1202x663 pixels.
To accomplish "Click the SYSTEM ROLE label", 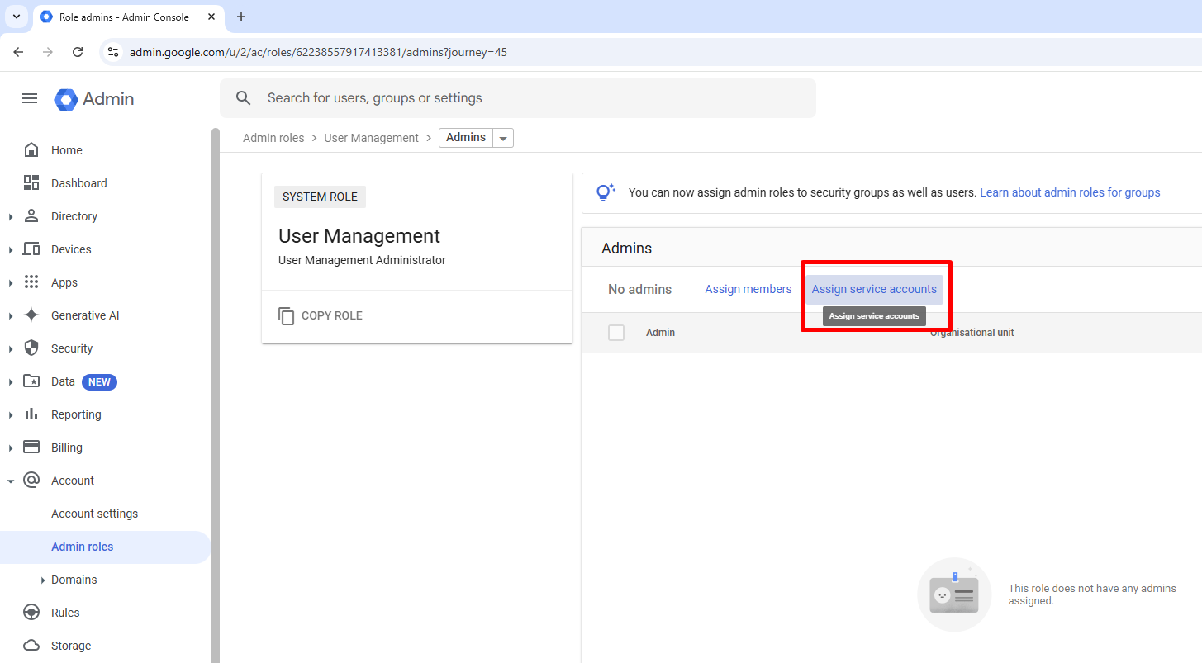I will 320,197.
